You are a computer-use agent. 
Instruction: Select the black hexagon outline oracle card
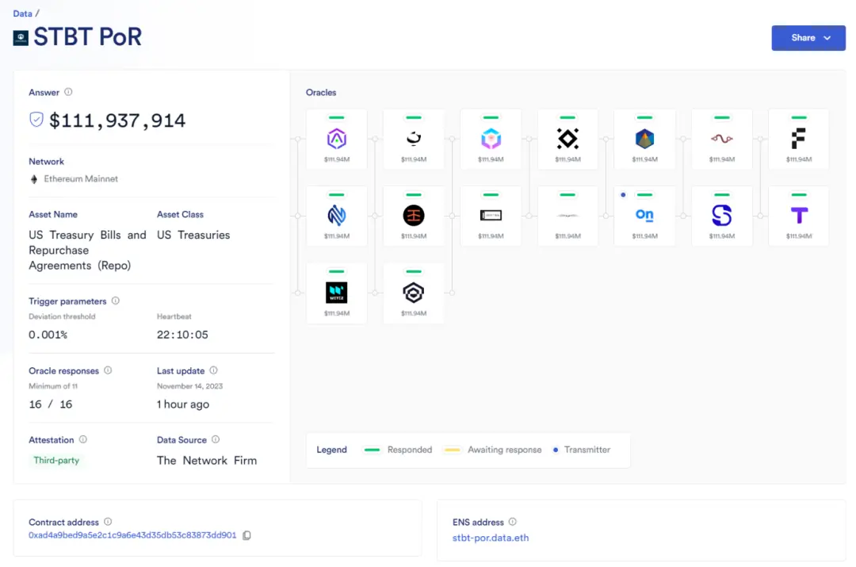click(x=414, y=293)
